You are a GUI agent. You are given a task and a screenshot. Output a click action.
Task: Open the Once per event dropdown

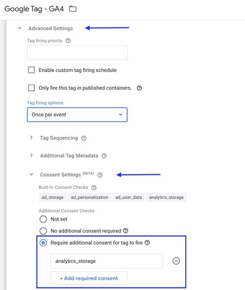coord(77,115)
